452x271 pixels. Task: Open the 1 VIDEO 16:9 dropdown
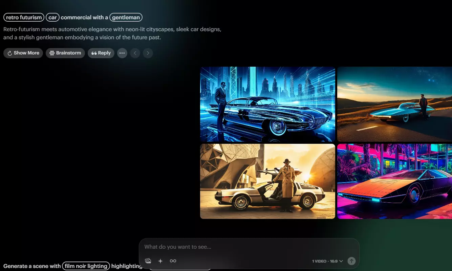(327, 261)
